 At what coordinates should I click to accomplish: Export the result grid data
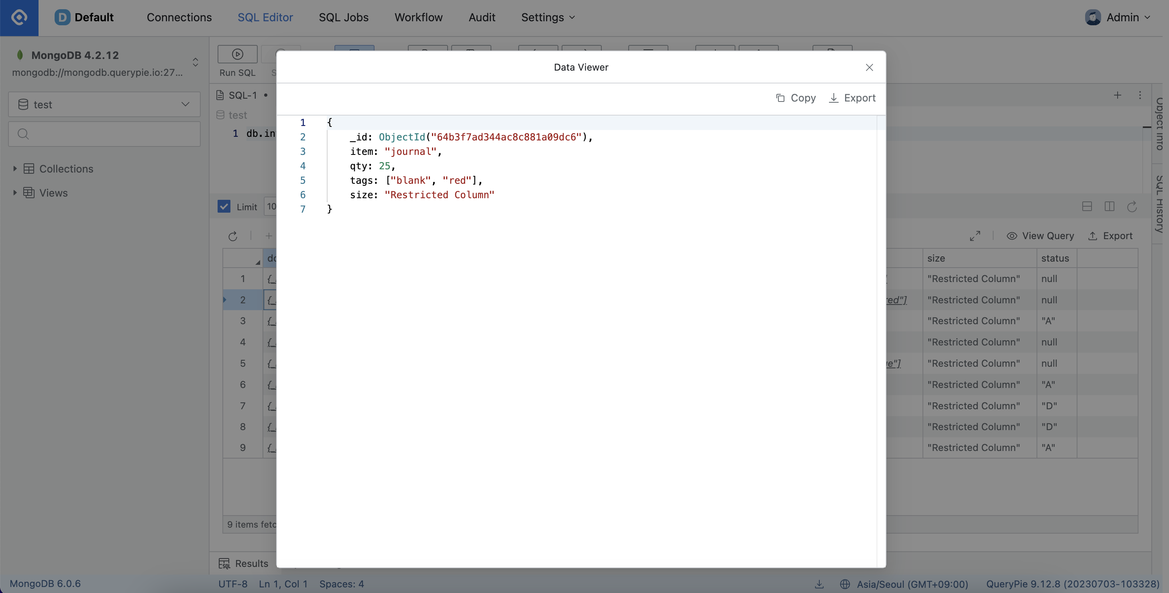tap(1110, 236)
